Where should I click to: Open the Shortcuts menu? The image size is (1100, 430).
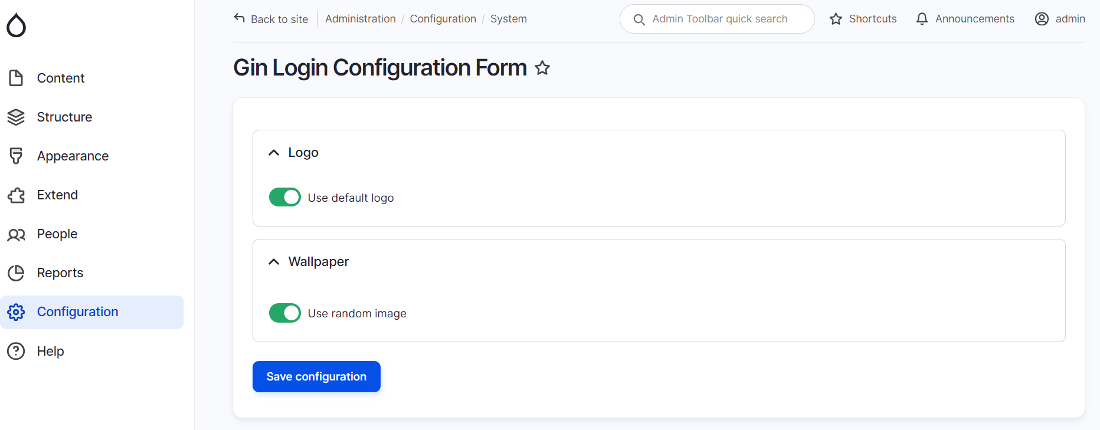coord(863,19)
